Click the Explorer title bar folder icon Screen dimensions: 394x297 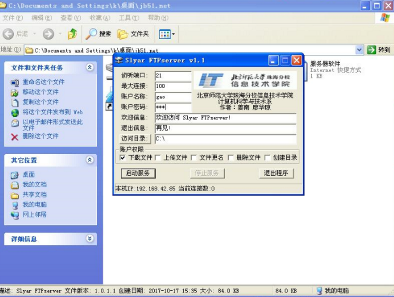tap(3, 5)
